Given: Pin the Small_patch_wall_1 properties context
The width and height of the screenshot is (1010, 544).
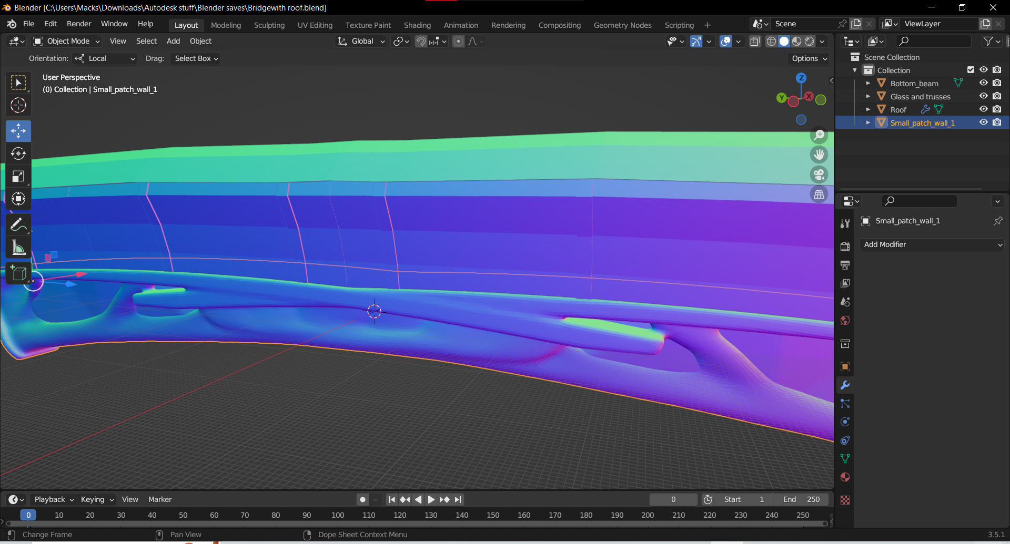Looking at the screenshot, I should click(998, 221).
